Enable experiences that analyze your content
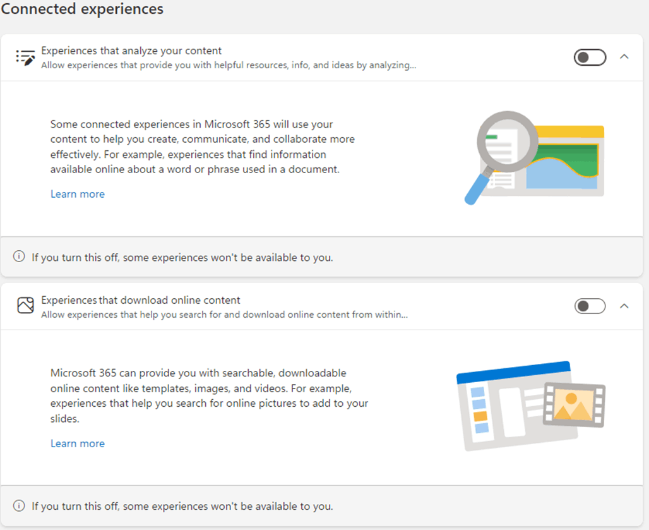This screenshot has height=530, width=649. tap(590, 57)
